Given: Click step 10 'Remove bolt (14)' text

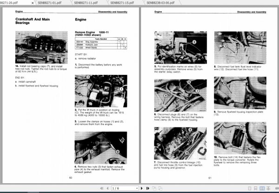Looking at the screenshot, I should (x=237, y=161).
